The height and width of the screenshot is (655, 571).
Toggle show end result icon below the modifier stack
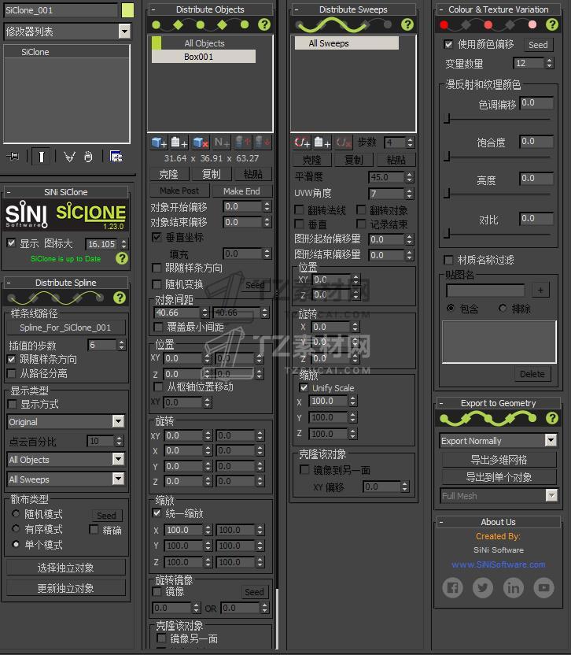pos(41,157)
